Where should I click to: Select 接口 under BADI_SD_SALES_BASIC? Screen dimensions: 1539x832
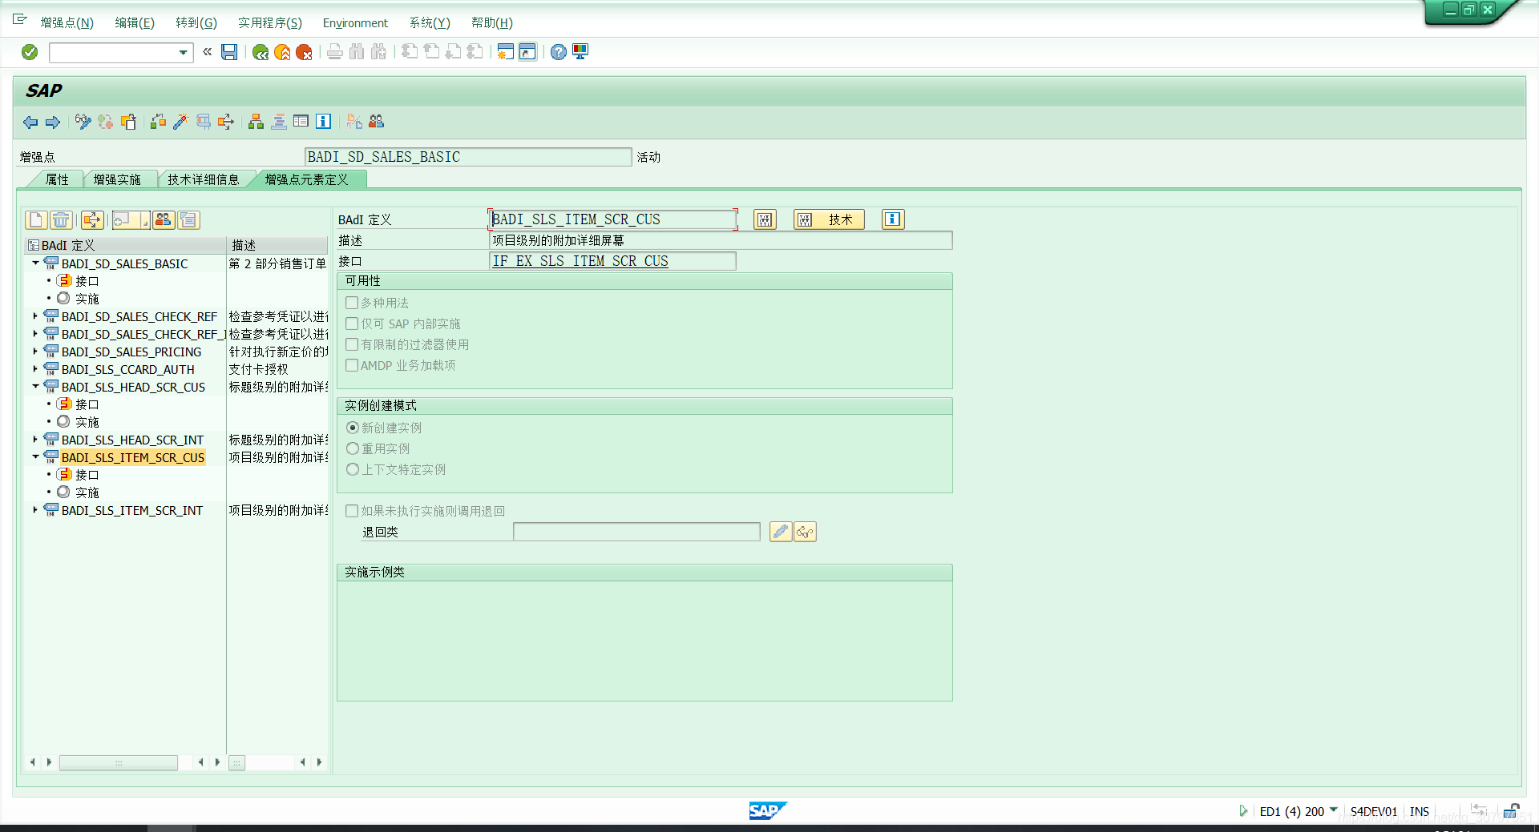tap(87, 281)
